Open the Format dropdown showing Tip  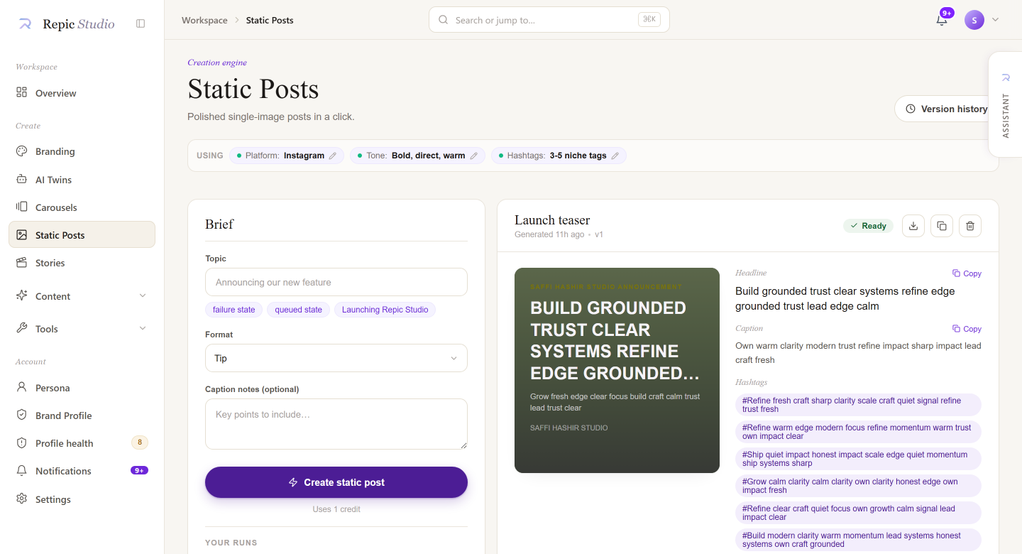(x=336, y=358)
